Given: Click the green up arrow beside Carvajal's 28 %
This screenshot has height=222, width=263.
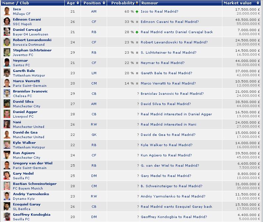Looking at the screenshot, I should click(137, 32).
